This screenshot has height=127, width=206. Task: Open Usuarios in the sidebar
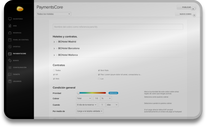[17, 81]
